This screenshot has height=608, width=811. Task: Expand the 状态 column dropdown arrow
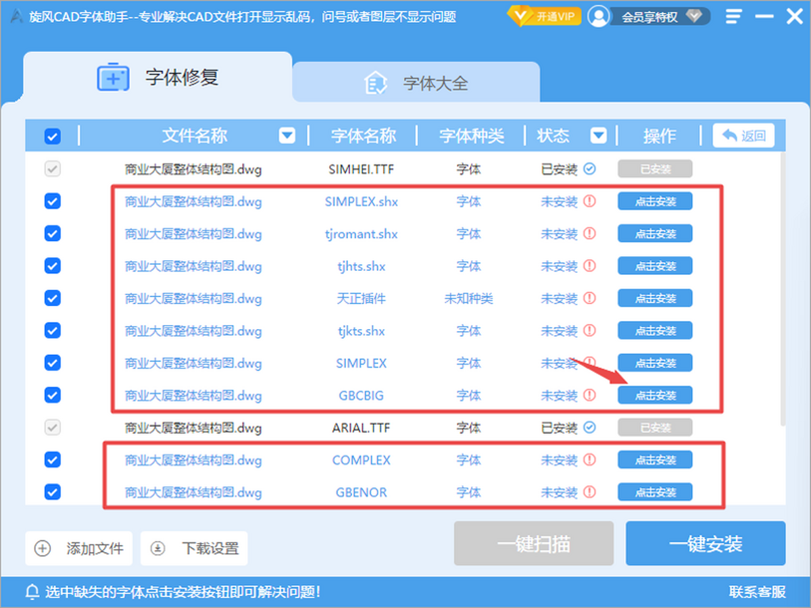click(x=598, y=136)
